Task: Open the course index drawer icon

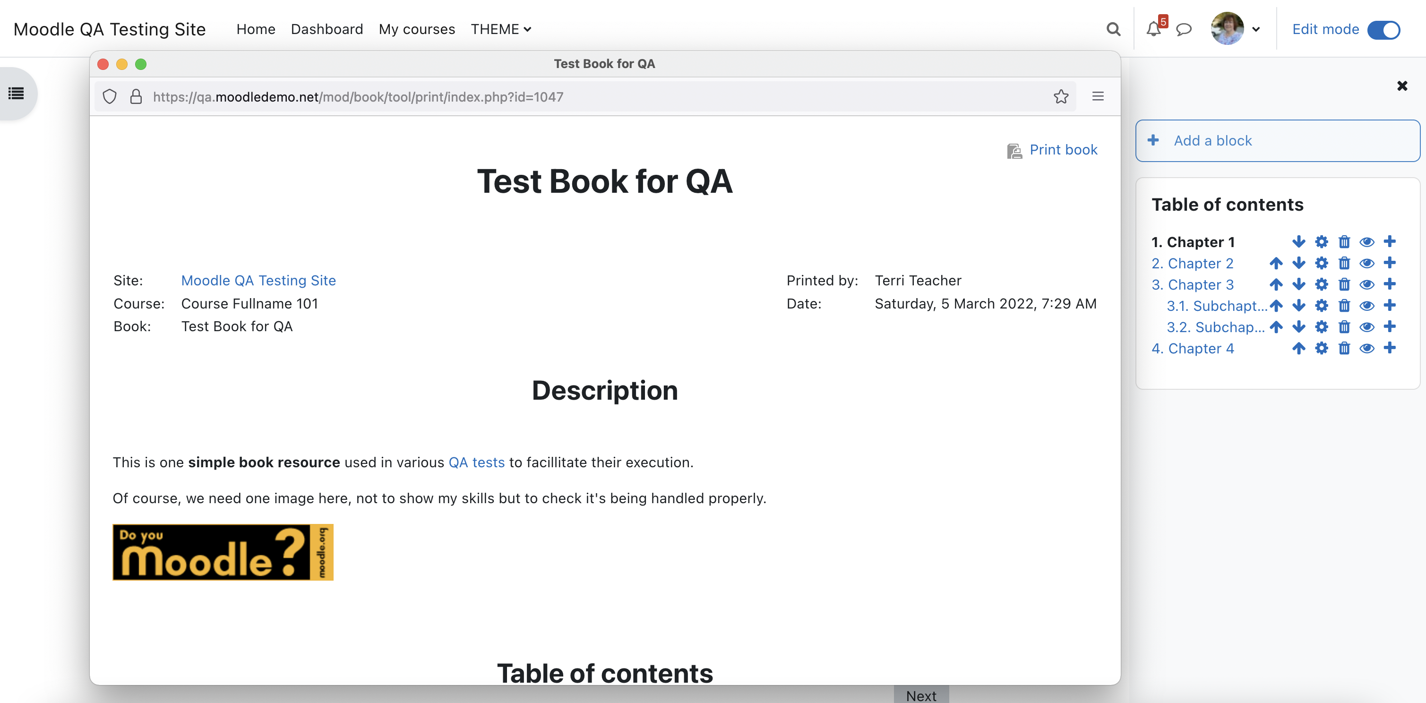Action: coord(17,94)
